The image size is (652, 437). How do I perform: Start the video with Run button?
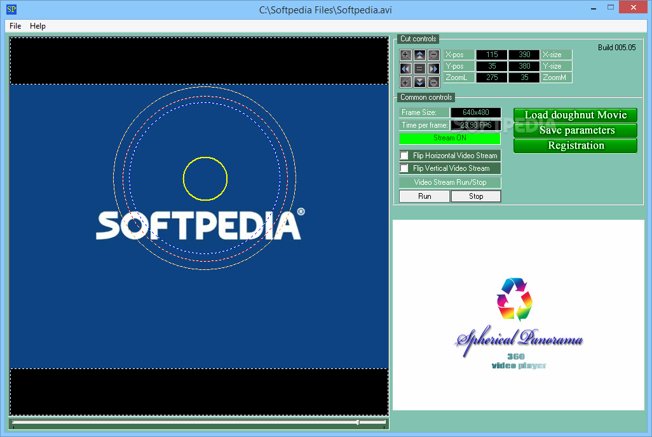424,196
